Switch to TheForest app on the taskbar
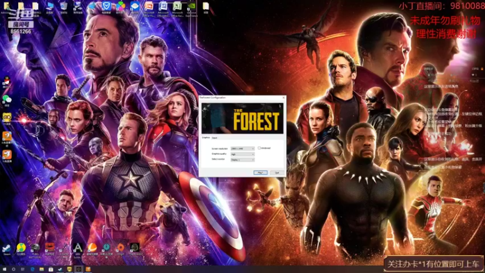Image resolution: width=485 pixels, height=273 pixels. [x=79, y=269]
